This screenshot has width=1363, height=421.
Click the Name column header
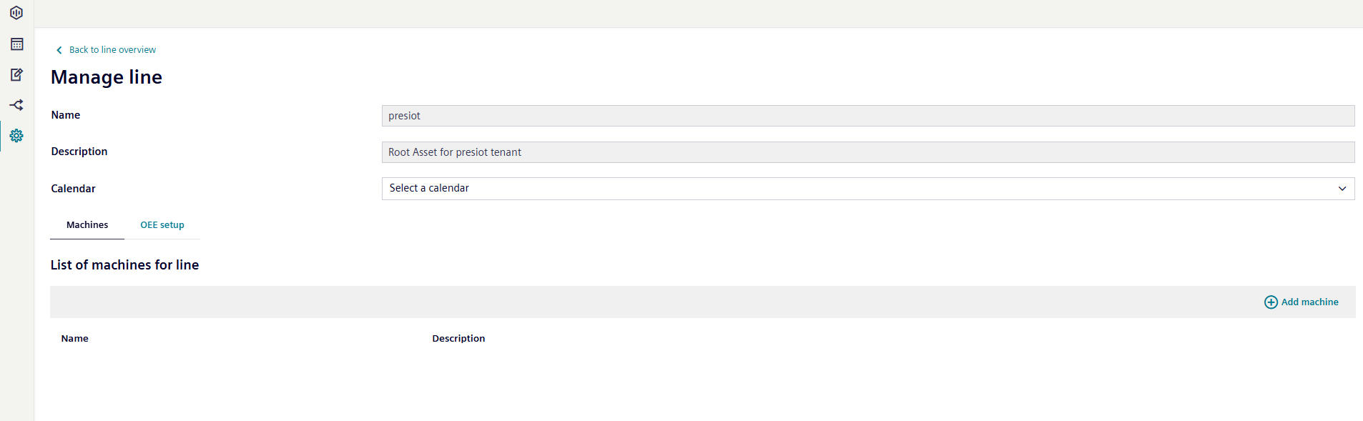click(x=75, y=339)
